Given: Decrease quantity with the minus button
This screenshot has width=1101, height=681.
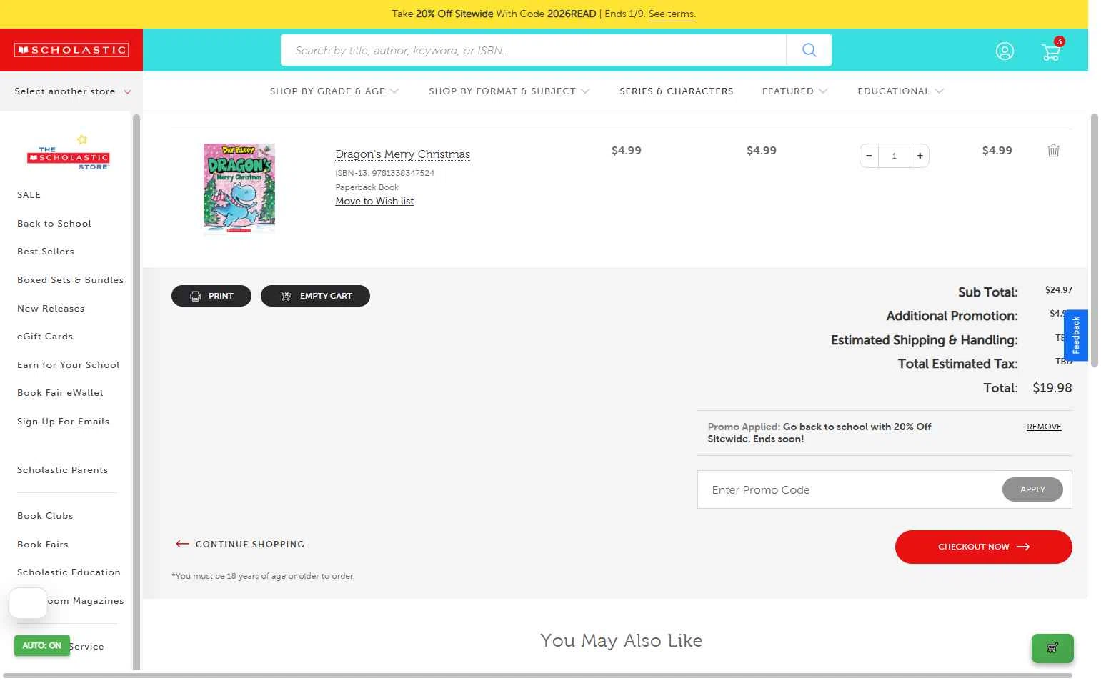Looking at the screenshot, I should (869, 156).
